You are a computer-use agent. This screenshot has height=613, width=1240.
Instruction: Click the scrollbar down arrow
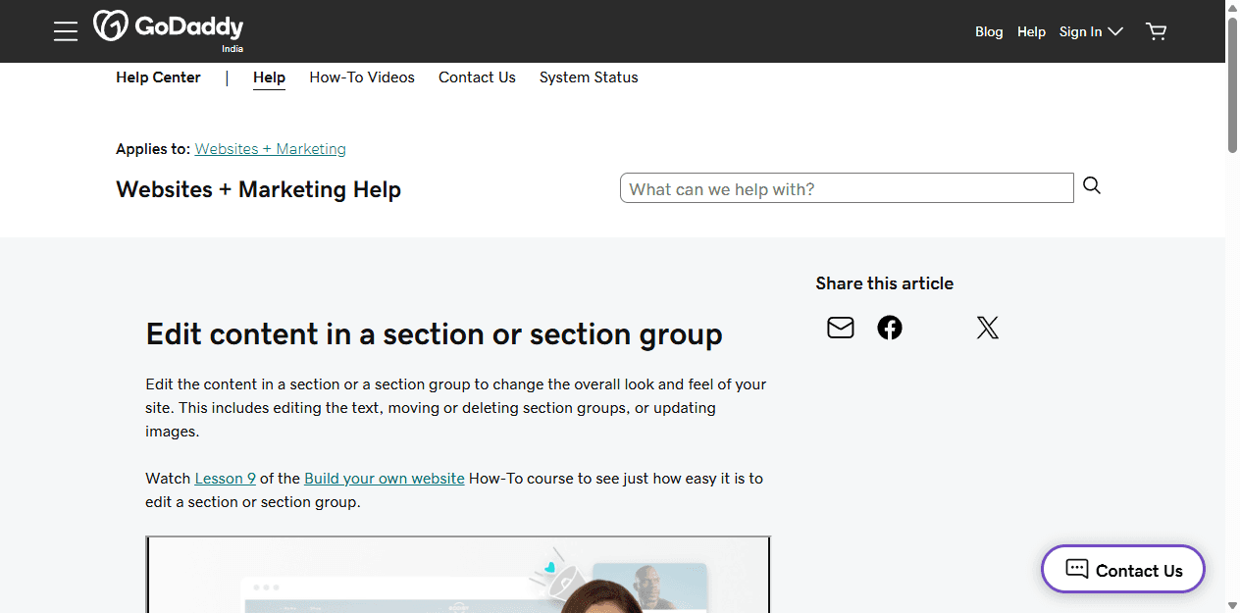[1232, 605]
